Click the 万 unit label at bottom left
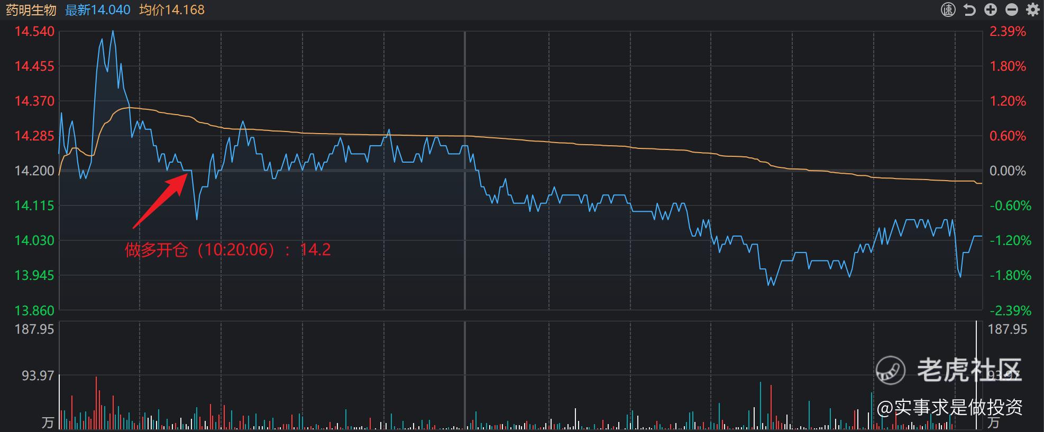This screenshot has height=432, width=1044. click(x=48, y=422)
